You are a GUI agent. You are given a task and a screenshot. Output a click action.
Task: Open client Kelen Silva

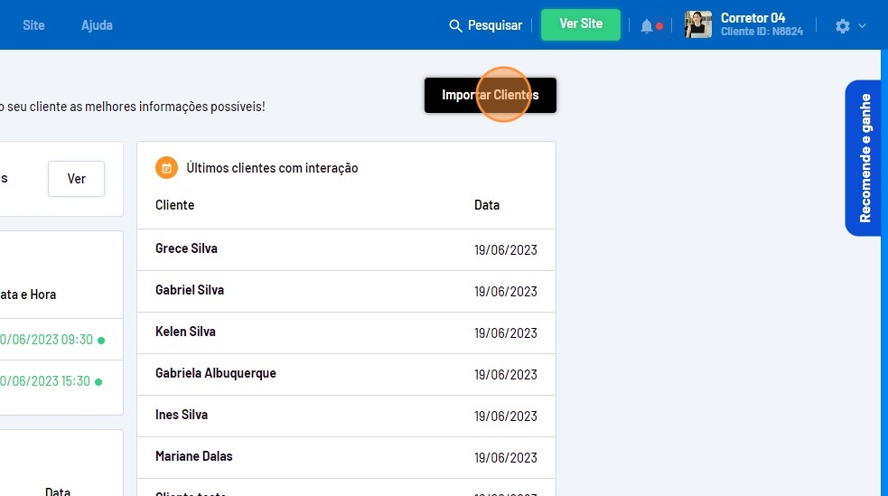coord(185,332)
